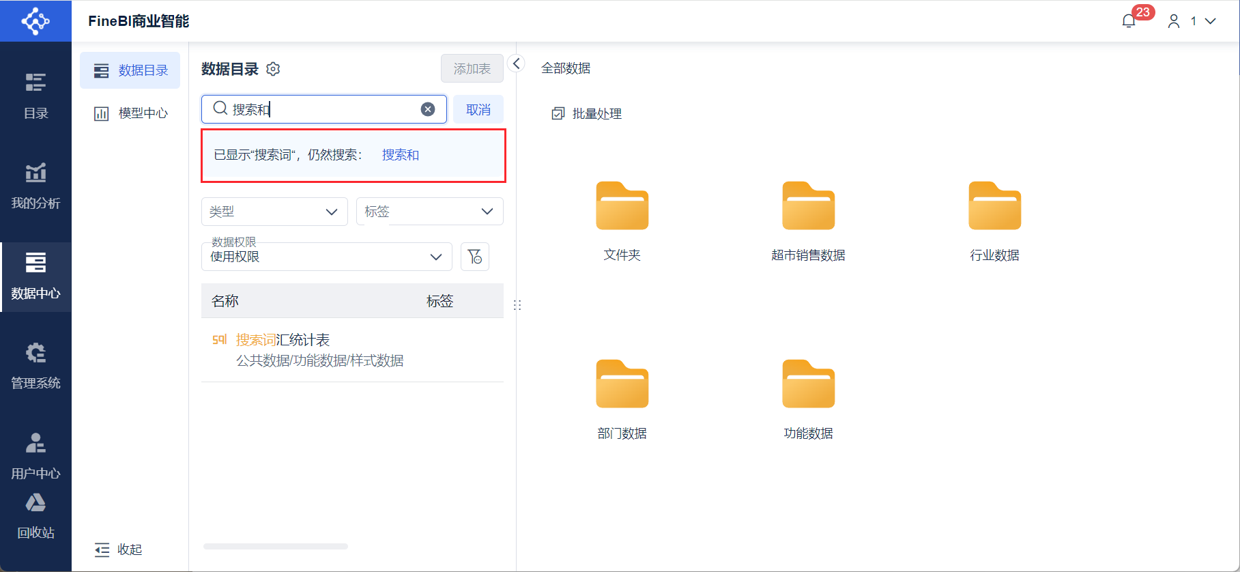Click the 名称 column header
Image resolution: width=1240 pixels, height=572 pixels.
[x=225, y=301]
